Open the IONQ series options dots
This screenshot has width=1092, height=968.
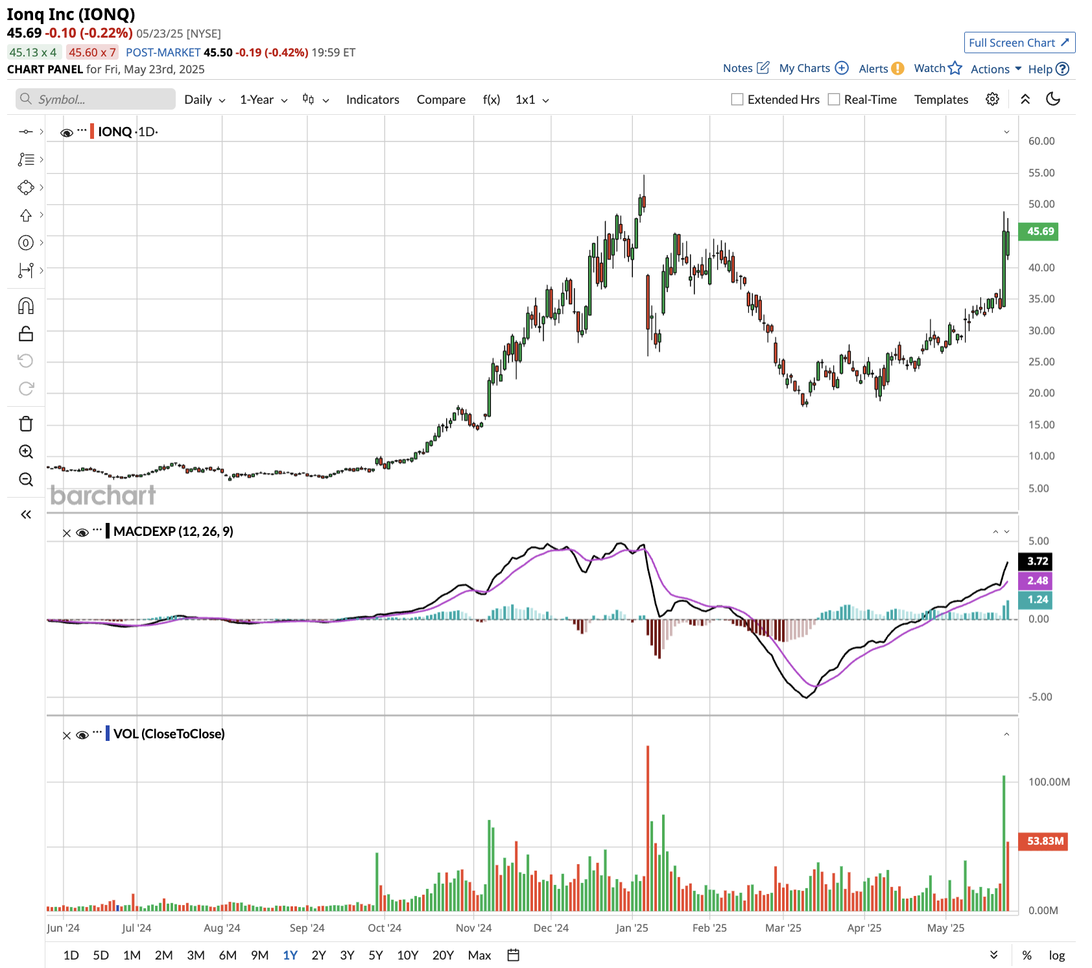point(82,130)
